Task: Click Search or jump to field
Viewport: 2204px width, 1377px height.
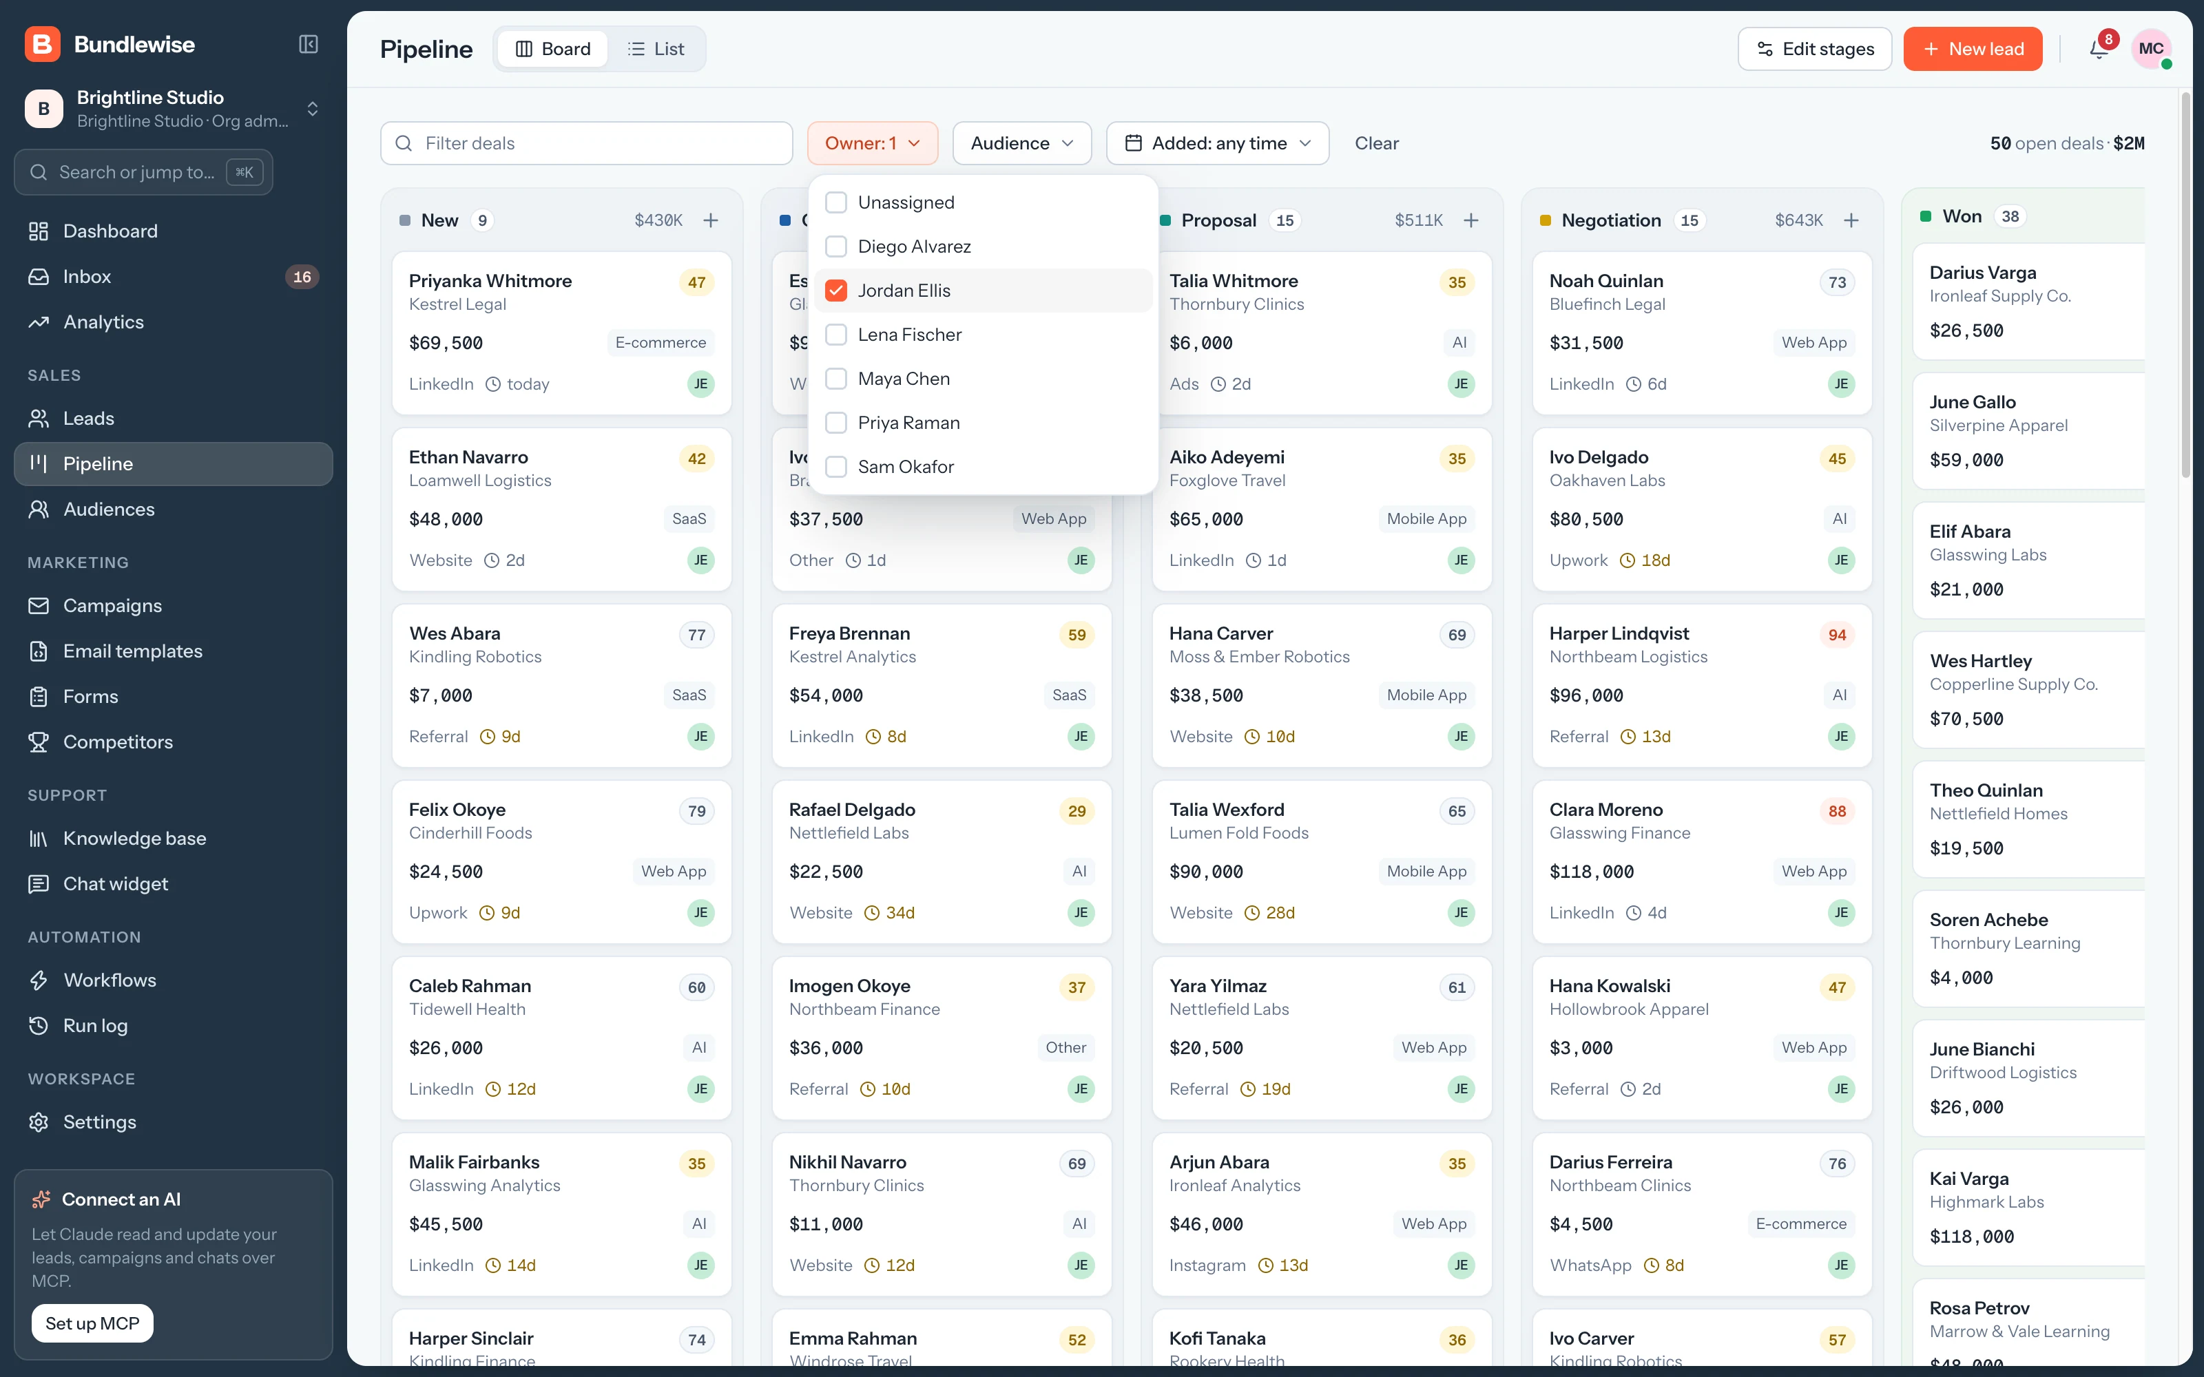Action: tap(144, 172)
